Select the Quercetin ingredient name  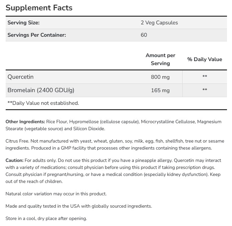click(x=20, y=77)
